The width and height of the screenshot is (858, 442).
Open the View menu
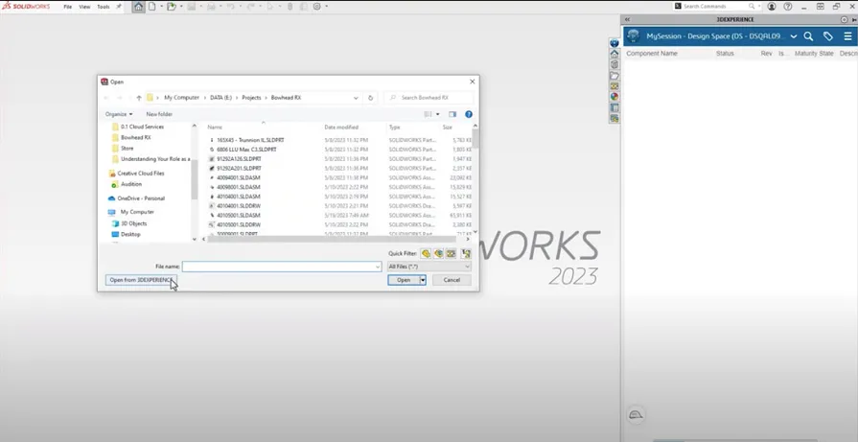[x=84, y=7]
